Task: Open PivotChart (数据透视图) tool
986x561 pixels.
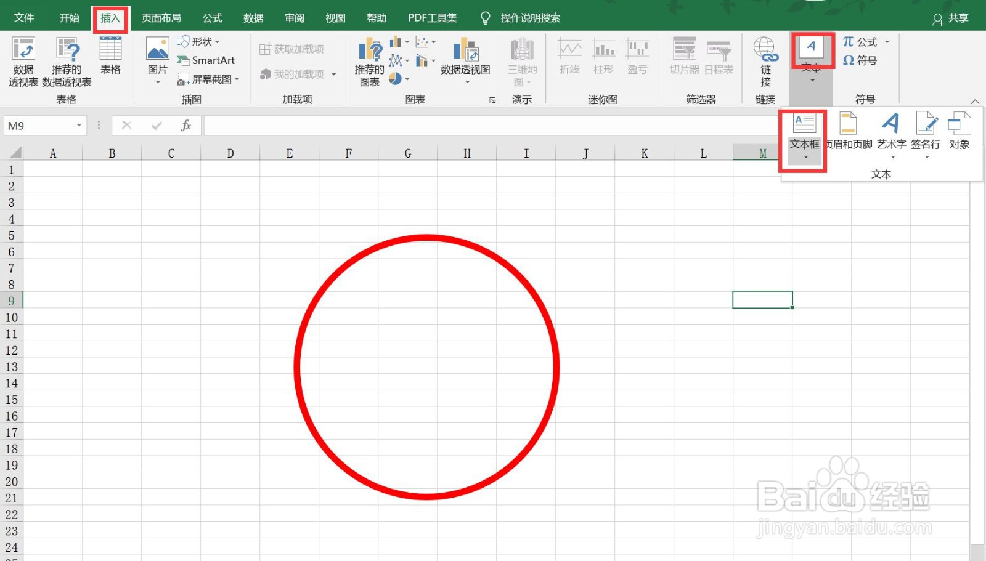Action: click(x=465, y=60)
